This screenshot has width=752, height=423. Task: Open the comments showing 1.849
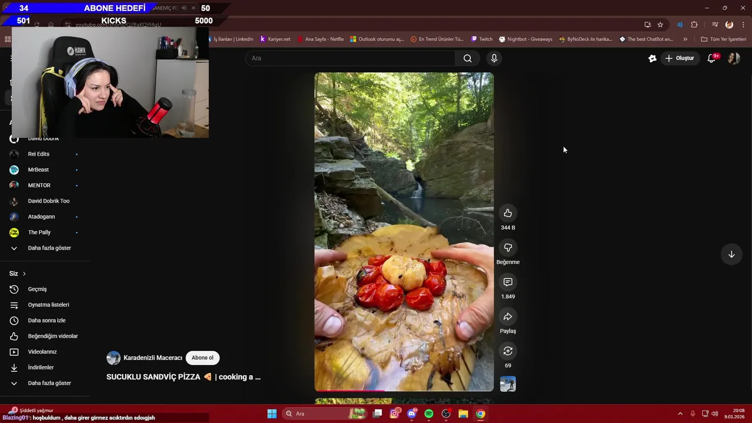click(508, 282)
